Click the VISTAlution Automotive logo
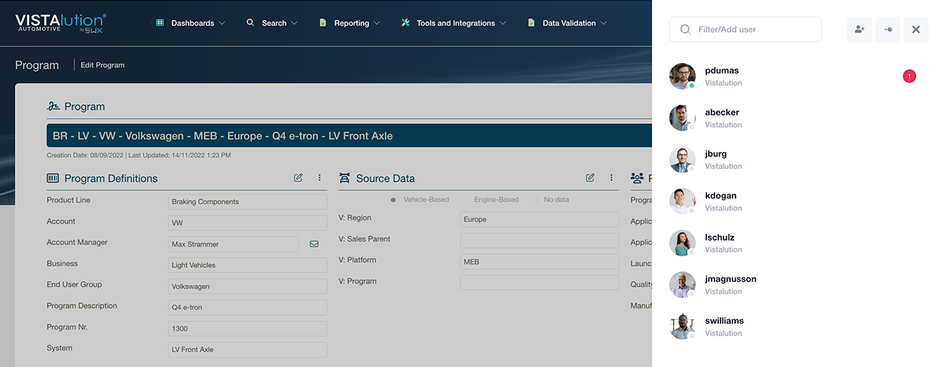The width and height of the screenshot is (940, 367). coord(61,23)
